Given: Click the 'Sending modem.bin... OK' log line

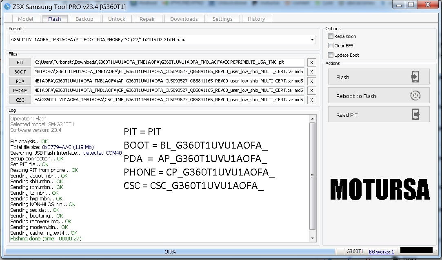Looking at the screenshot, I should [39, 227].
